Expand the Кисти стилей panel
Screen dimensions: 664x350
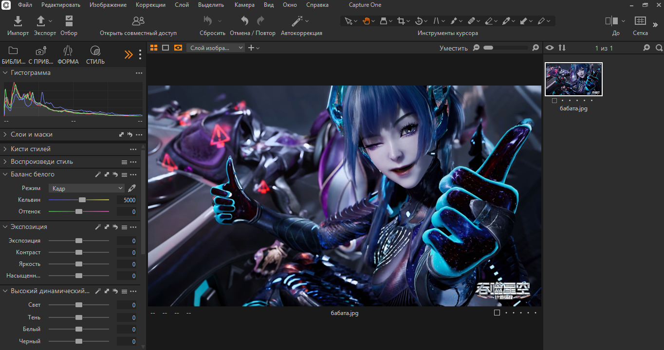[5, 149]
